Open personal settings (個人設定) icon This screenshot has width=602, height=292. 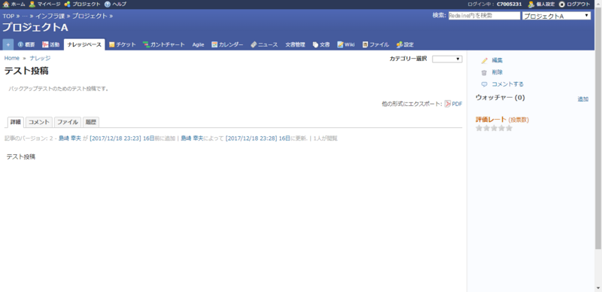(531, 5)
